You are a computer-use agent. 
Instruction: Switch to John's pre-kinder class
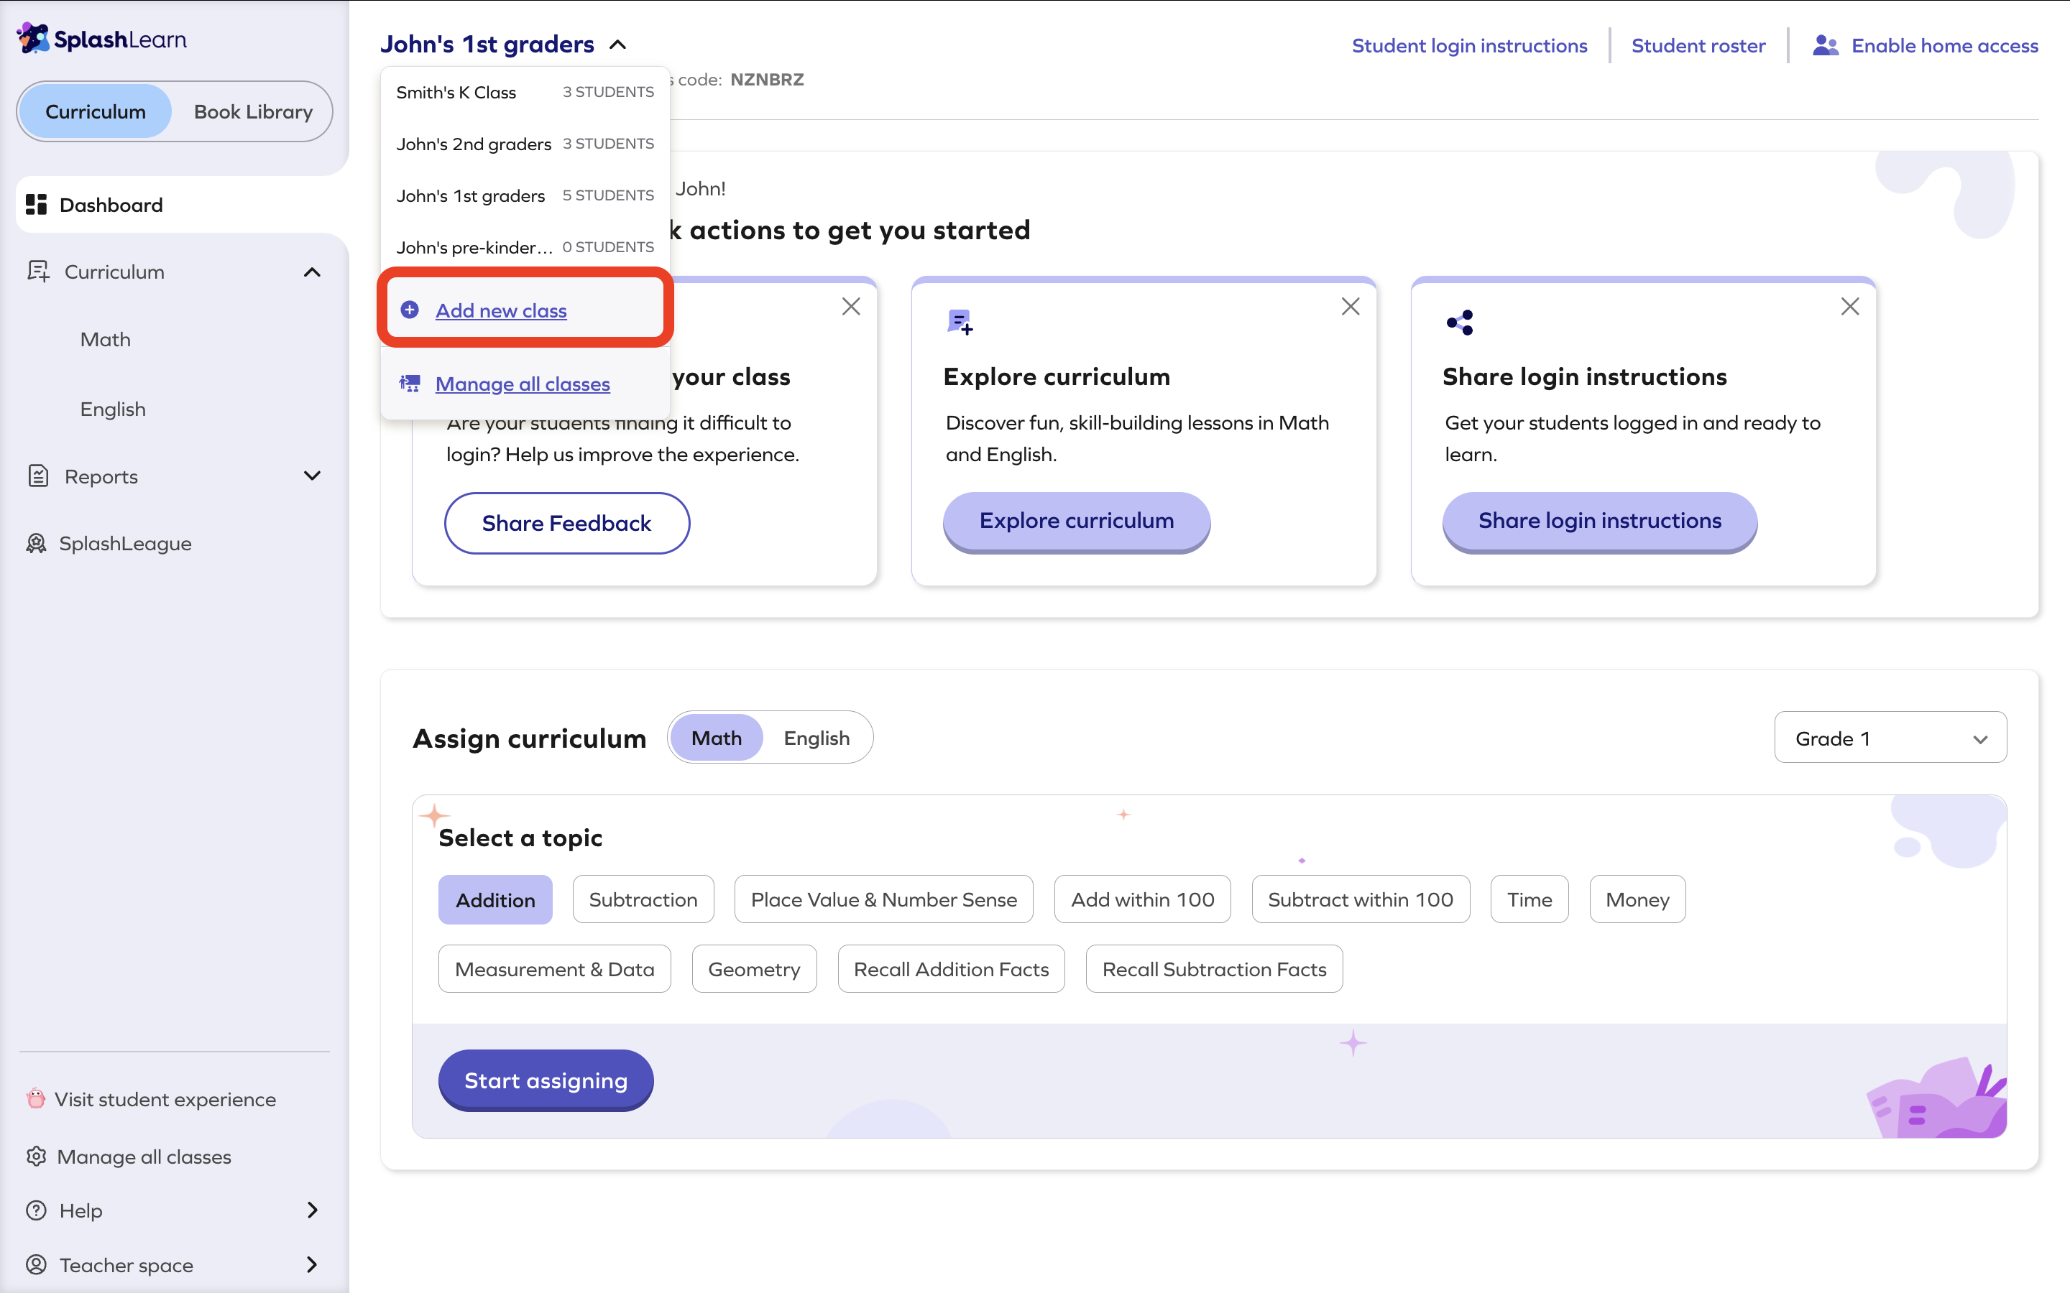click(x=525, y=247)
